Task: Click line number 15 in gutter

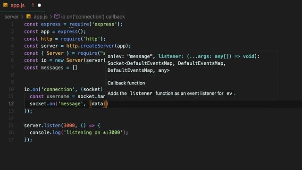Action: click(11, 126)
